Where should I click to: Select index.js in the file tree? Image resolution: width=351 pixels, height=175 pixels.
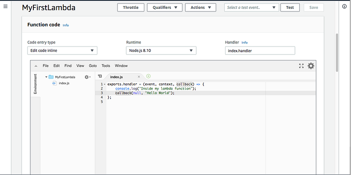coord(64,83)
